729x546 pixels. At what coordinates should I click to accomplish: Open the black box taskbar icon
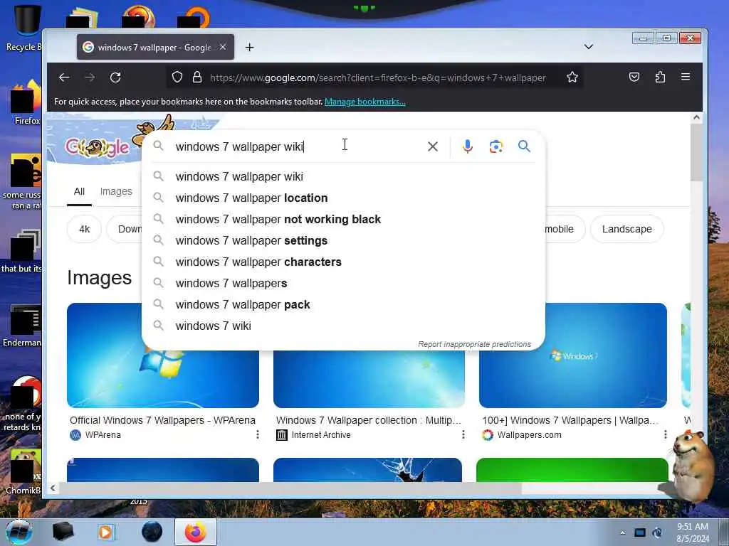(63, 532)
